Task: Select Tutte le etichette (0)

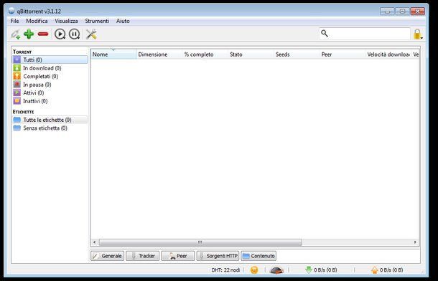Action: coord(50,120)
